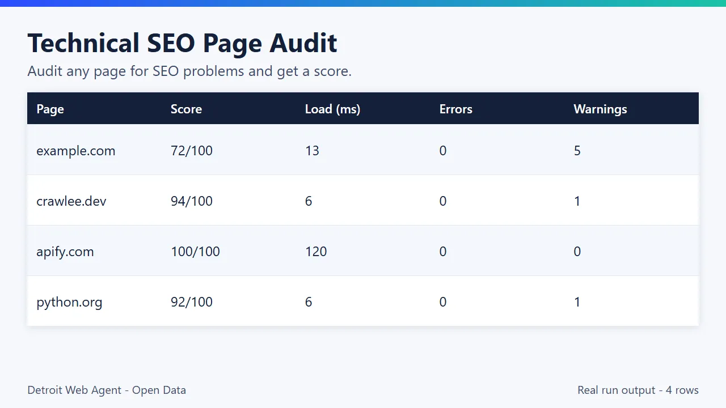
Task: Click the 94/100 score for crawlee.dev
Action: [x=192, y=201]
